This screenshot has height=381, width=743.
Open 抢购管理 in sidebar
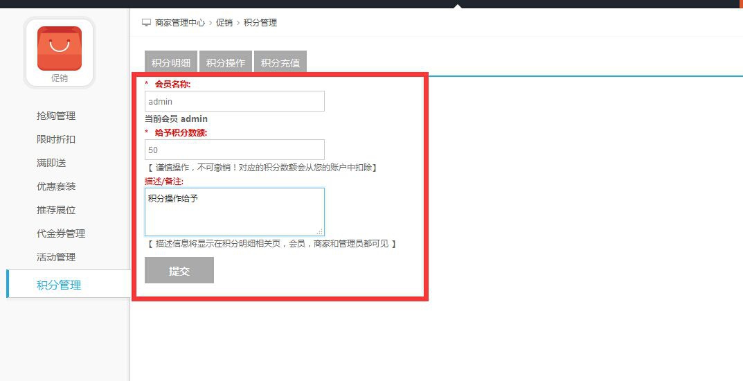pos(56,116)
